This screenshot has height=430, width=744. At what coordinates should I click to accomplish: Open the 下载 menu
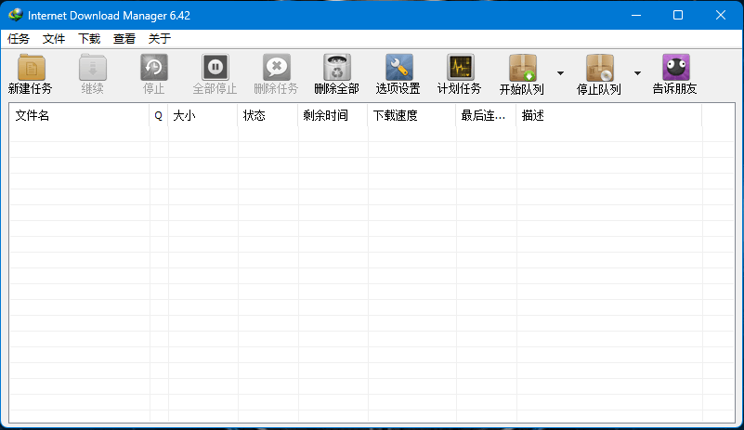point(89,39)
